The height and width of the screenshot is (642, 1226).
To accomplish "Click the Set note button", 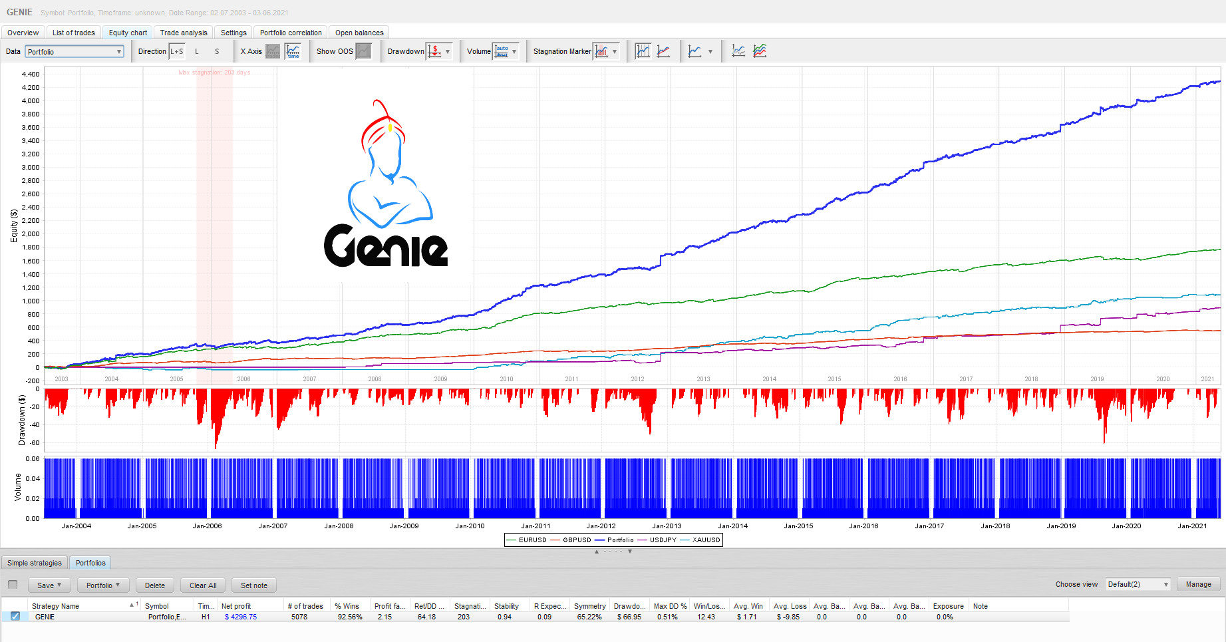I will click(x=254, y=585).
